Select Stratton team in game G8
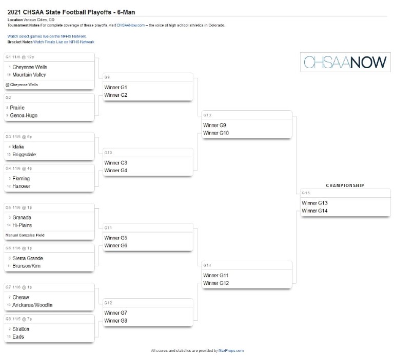Screen dimensions: 394x357 pyautogui.click(x=21, y=329)
